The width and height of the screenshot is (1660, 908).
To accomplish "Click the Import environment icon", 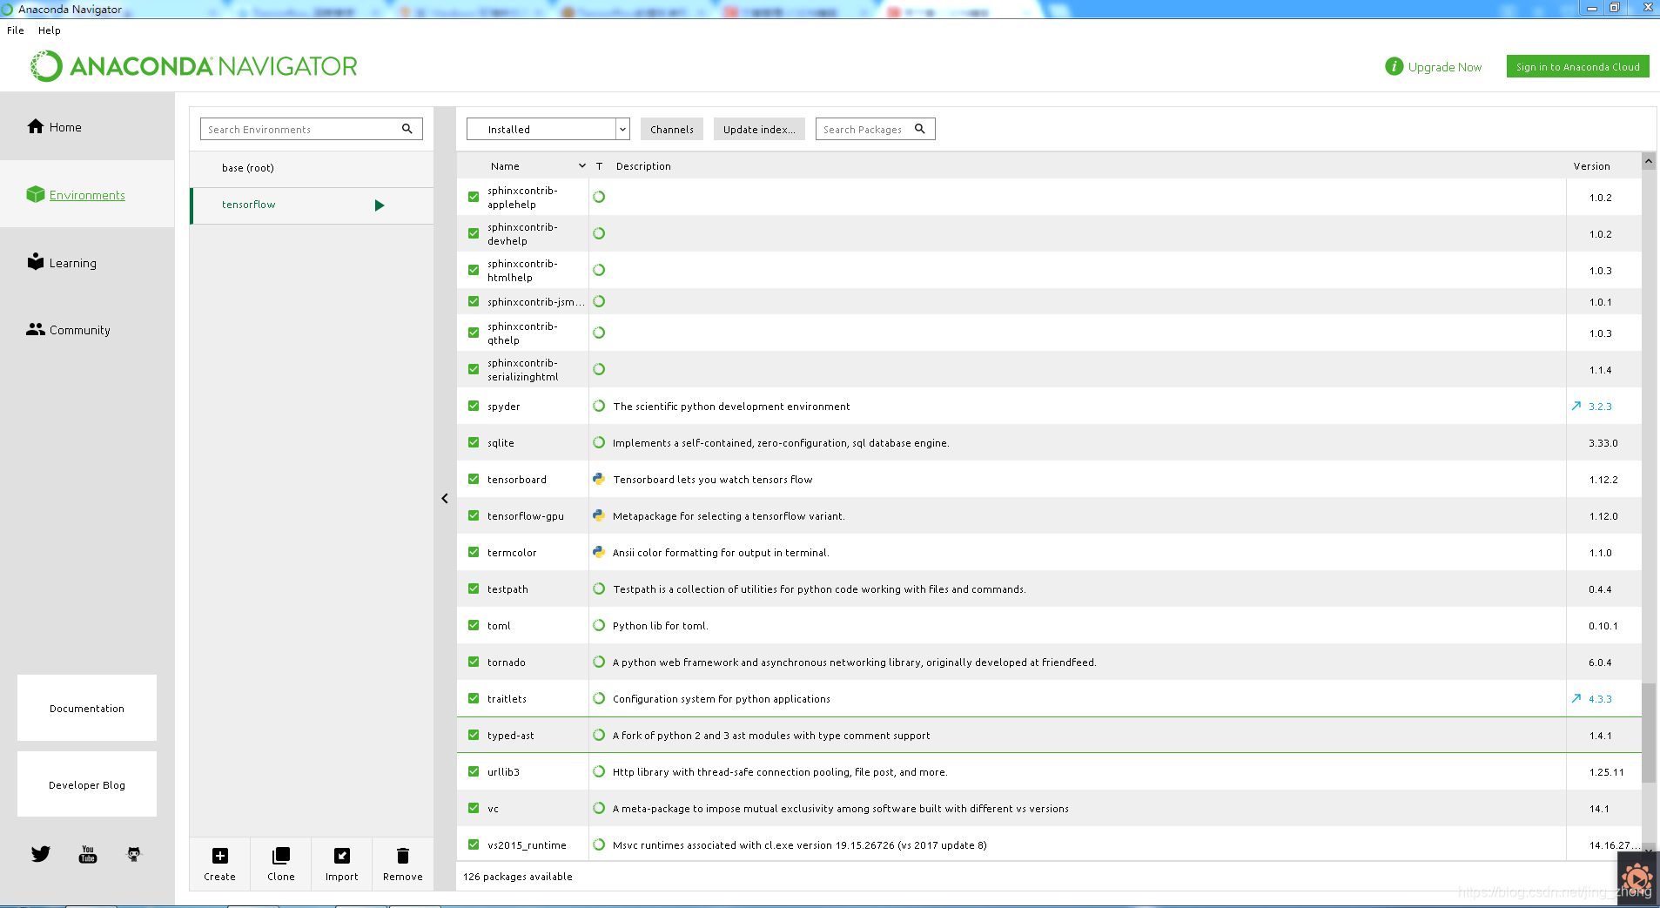I will (342, 856).
